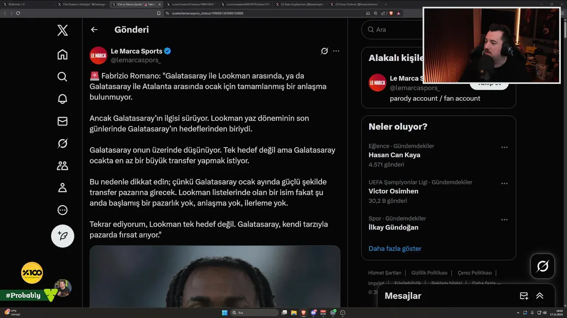This screenshot has width=567, height=318.
Task: Click browser reload button
Action: pyautogui.click(x=18, y=13)
